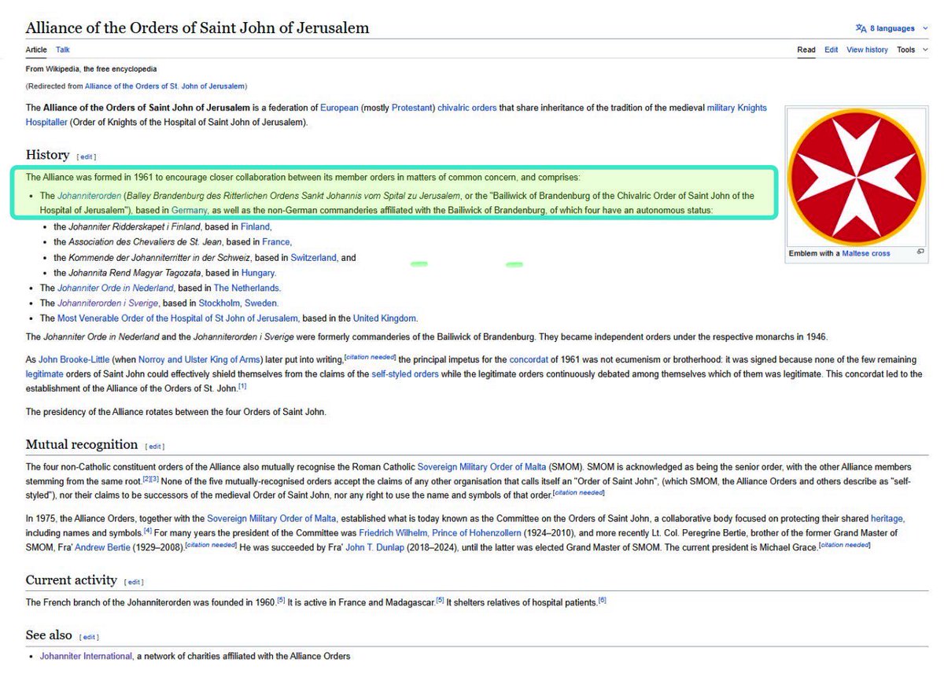Open the military Knights Hospitaller link

(736, 108)
